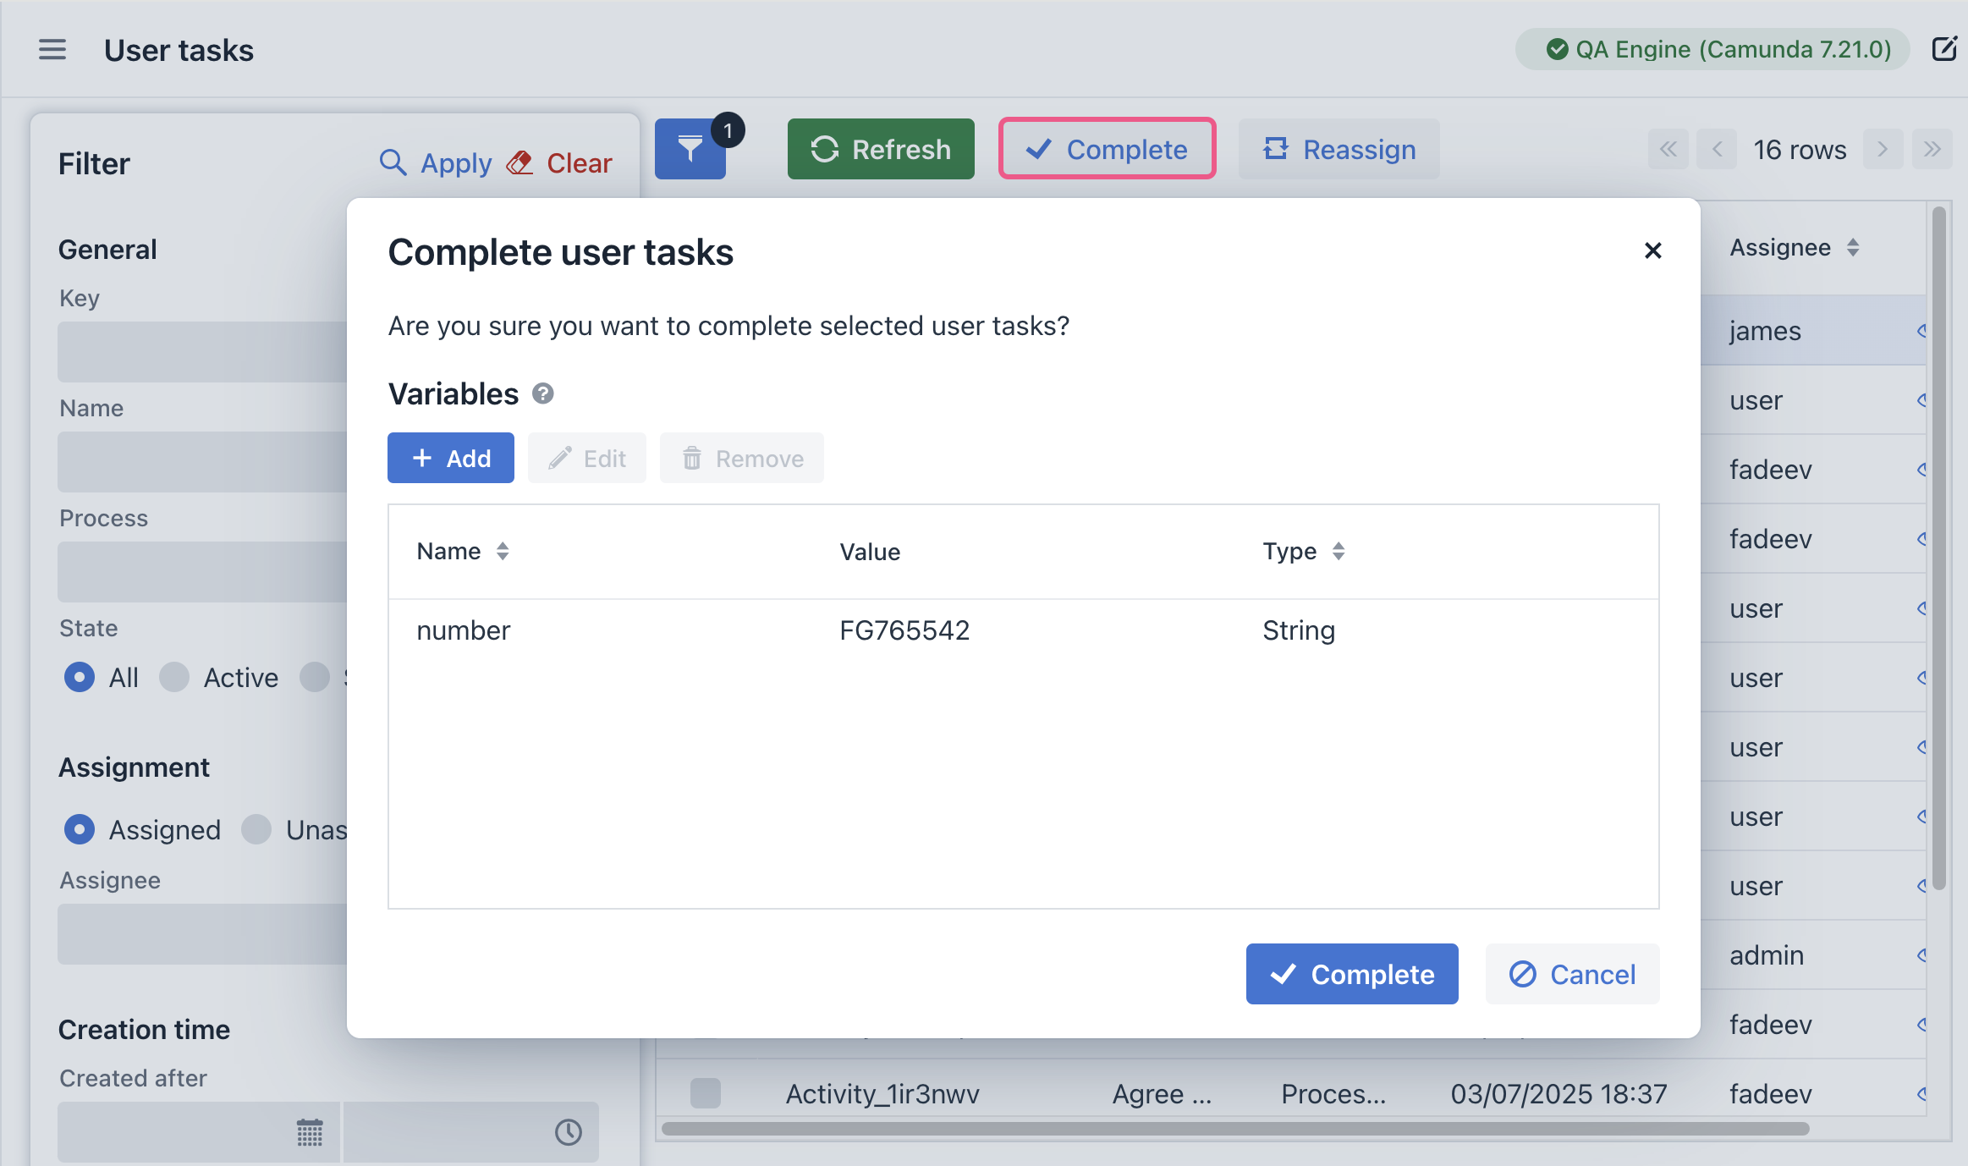
Task: Select the Active state radio button
Action: tap(174, 677)
